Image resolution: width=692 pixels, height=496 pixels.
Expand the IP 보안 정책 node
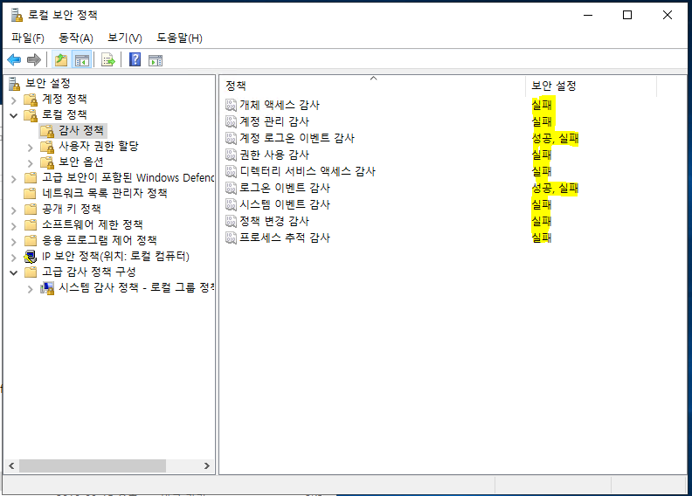tap(14, 258)
